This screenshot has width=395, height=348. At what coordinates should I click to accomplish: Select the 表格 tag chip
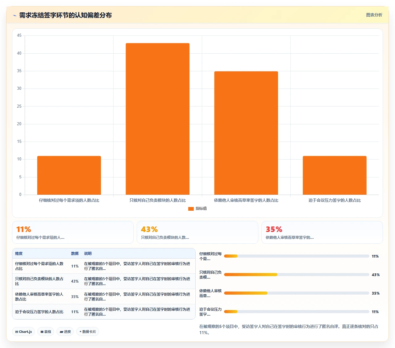click(46, 332)
